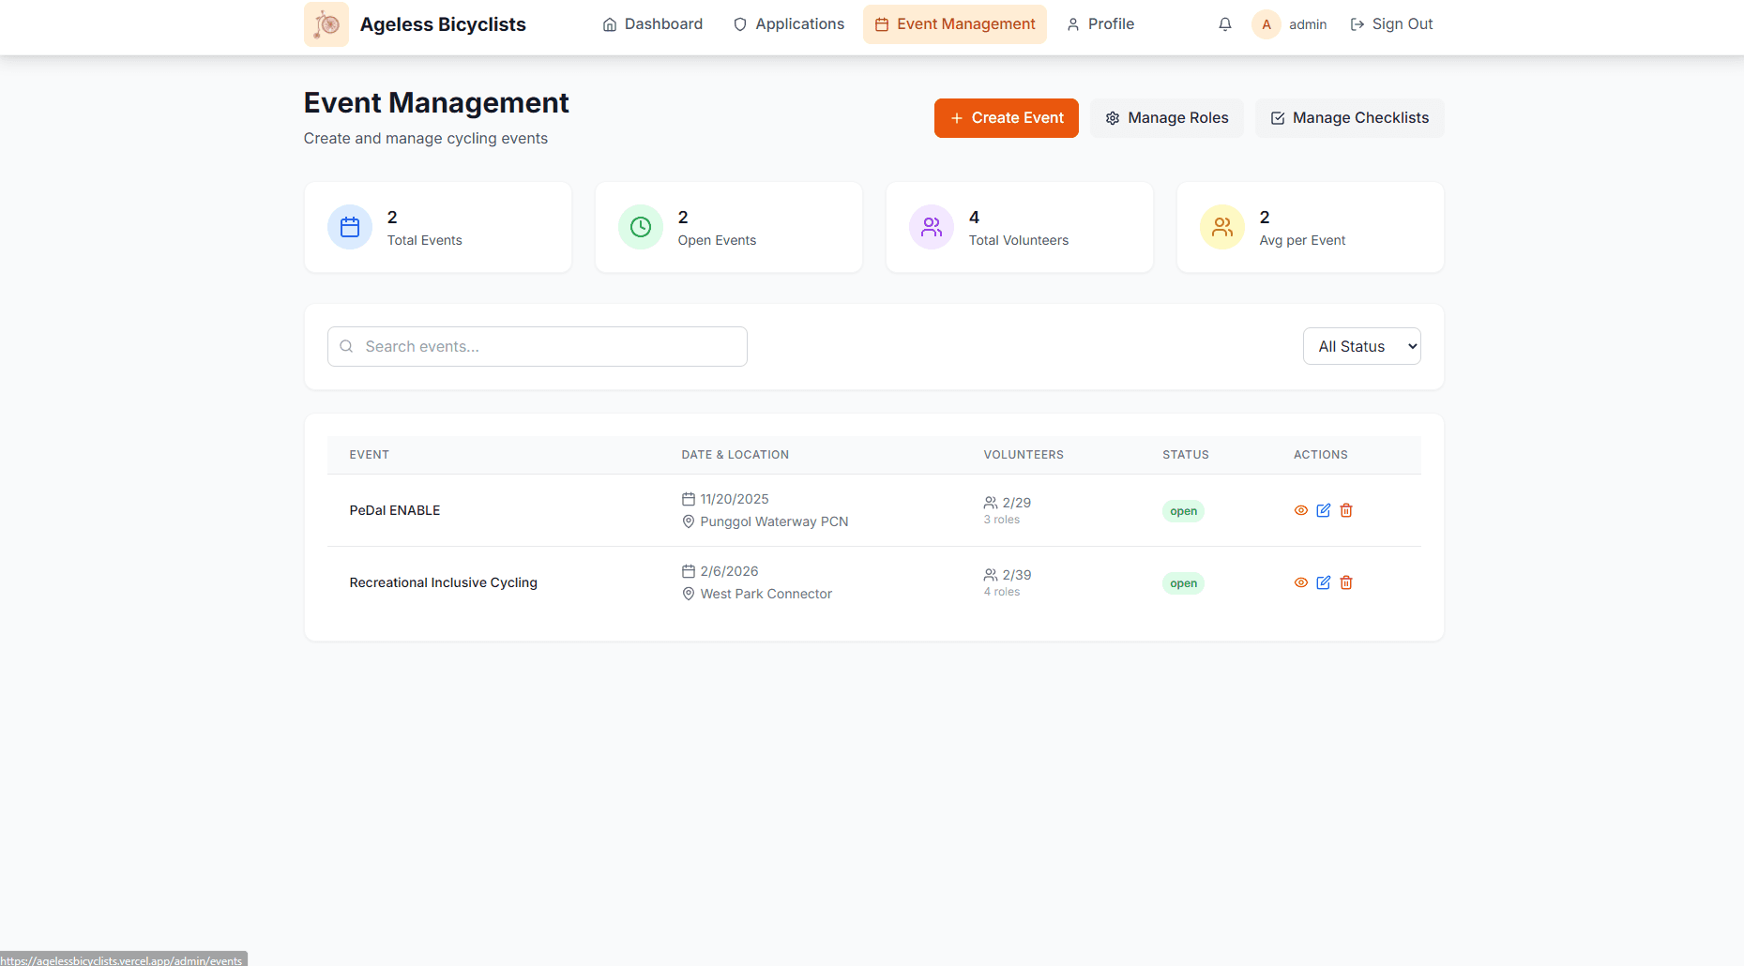The width and height of the screenshot is (1744, 966).
Task: Click the 4 roles text
Action: 1002,592
